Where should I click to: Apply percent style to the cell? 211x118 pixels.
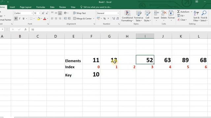[x=105, y=18]
